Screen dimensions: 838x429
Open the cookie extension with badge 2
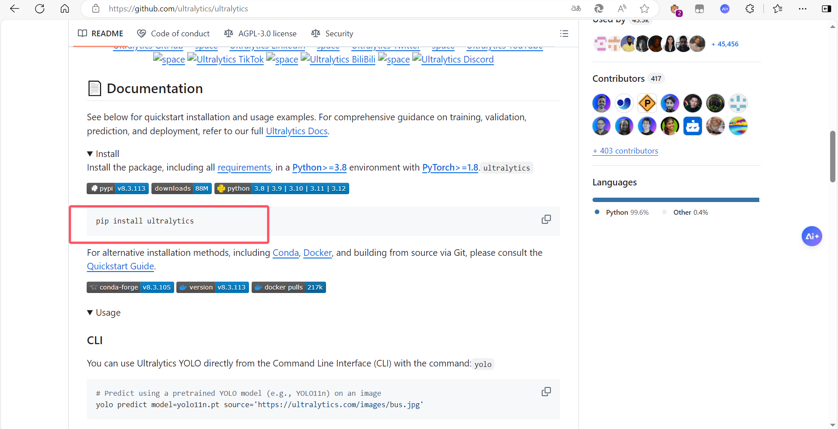pyautogui.click(x=675, y=9)
